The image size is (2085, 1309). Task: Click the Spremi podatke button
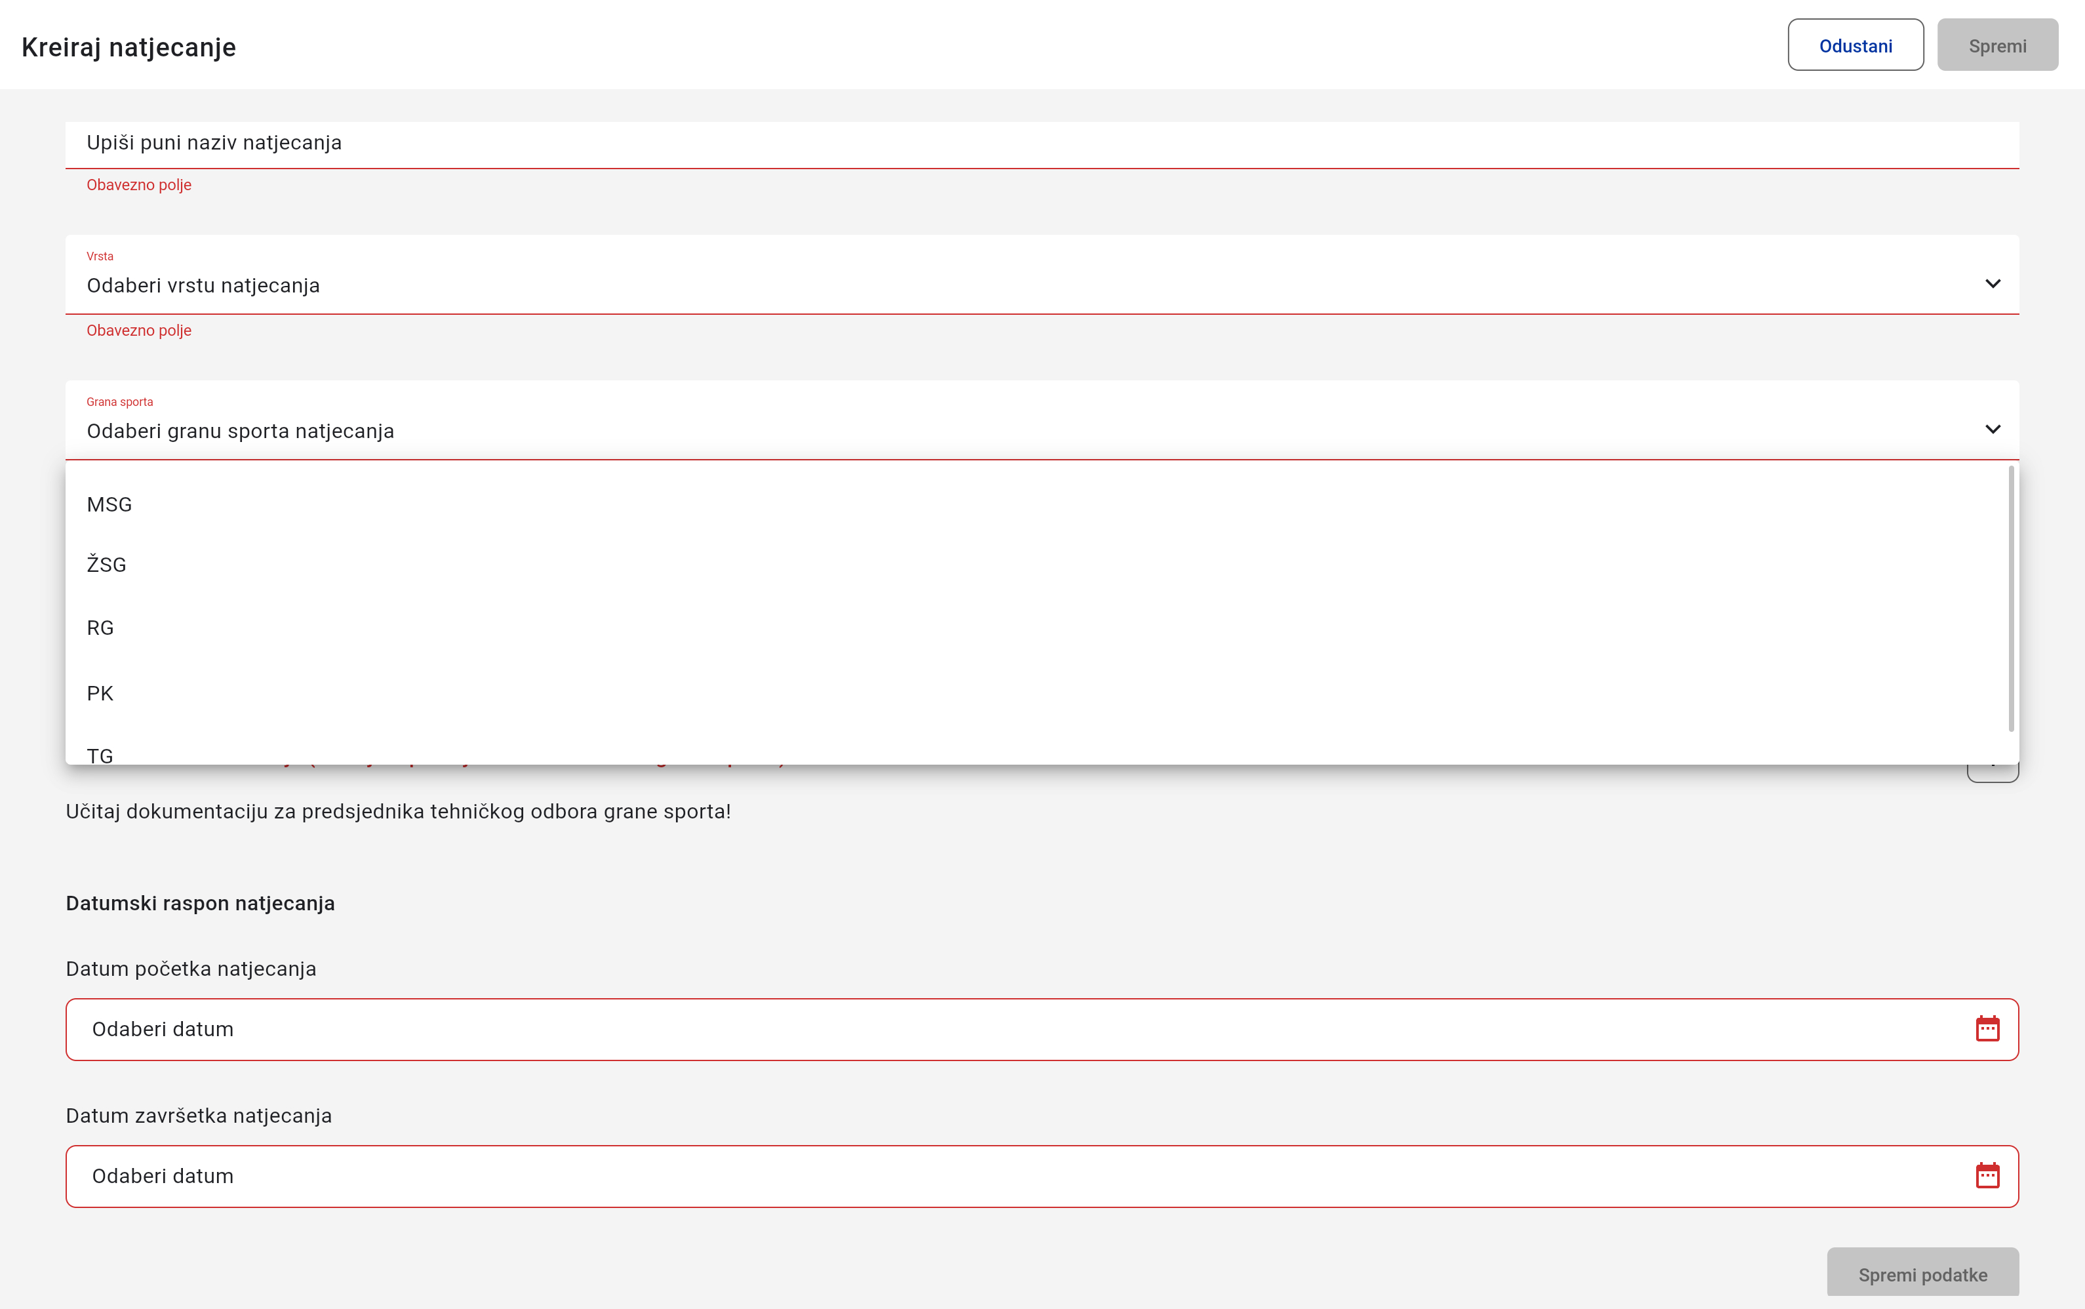click(x=1922, y=1274)
